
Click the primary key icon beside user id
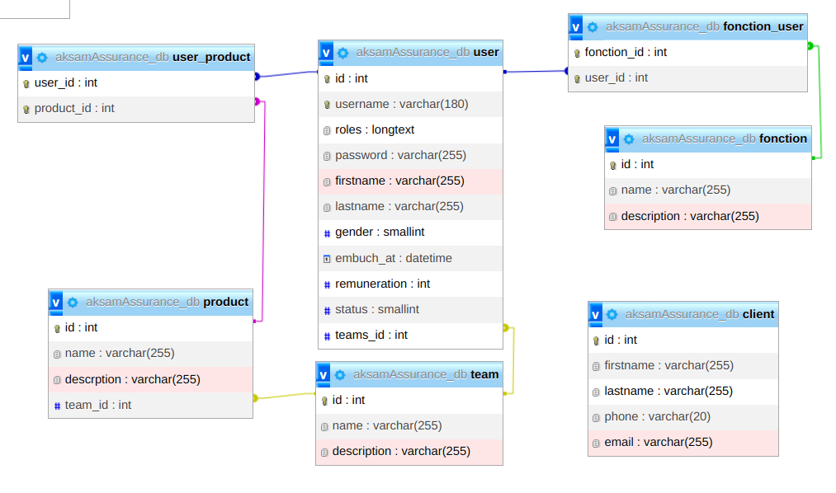(328, 79)
